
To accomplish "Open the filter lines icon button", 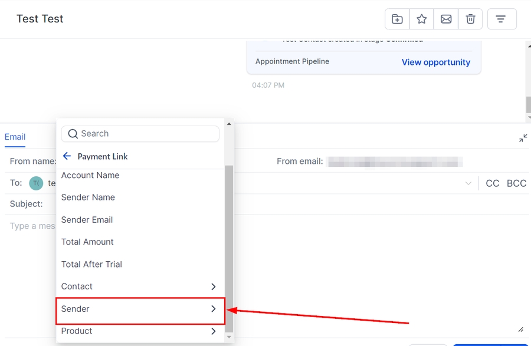I will (501, 19).
